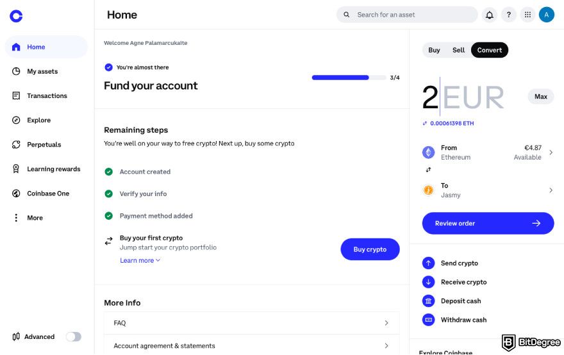
Task: Switch to the Sell tab
Action: point(459,50)
